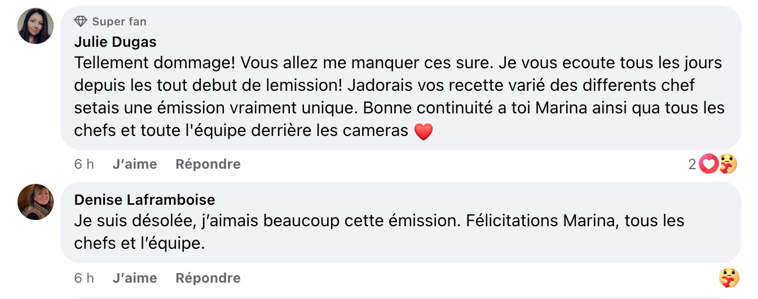758x299 pixels.
Task: Open Julie Dugas's profile via her name
Action: (115, 42)
